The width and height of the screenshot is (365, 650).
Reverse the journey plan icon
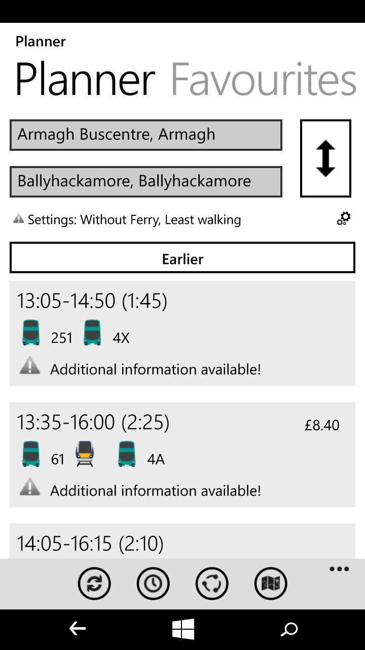point(212,583)
